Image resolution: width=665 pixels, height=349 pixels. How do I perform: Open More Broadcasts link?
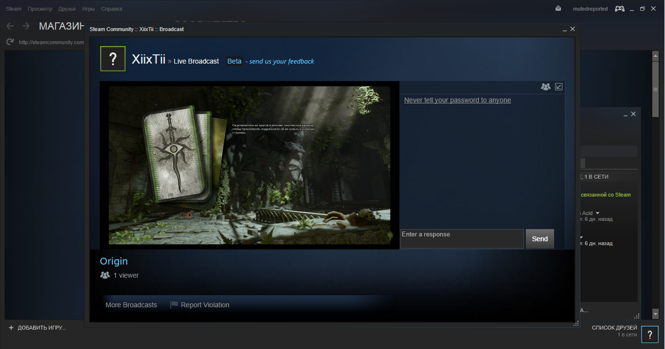[x=131, y=305]
